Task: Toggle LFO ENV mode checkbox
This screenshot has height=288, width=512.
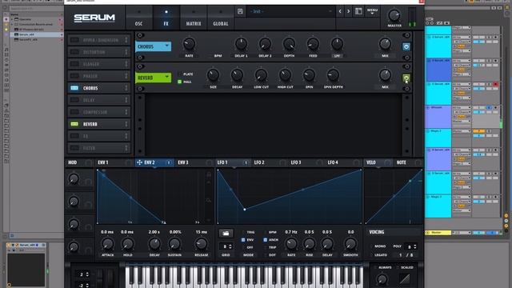Action: pos(243,240)
